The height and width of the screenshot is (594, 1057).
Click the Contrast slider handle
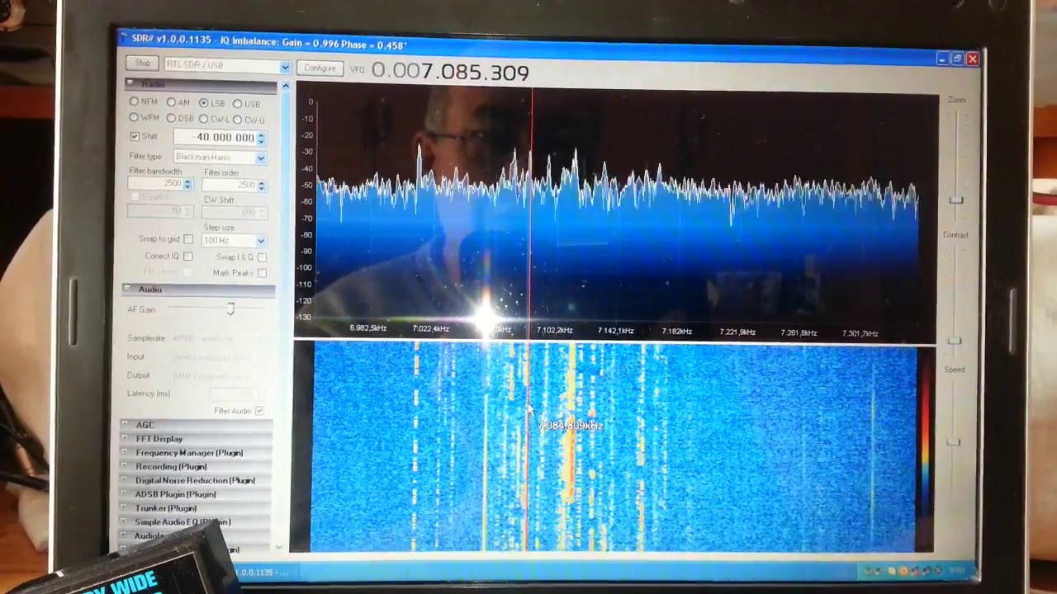pos(955,341)
